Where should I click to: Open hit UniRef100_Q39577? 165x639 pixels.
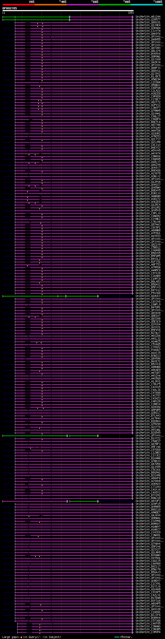point(148,20)
